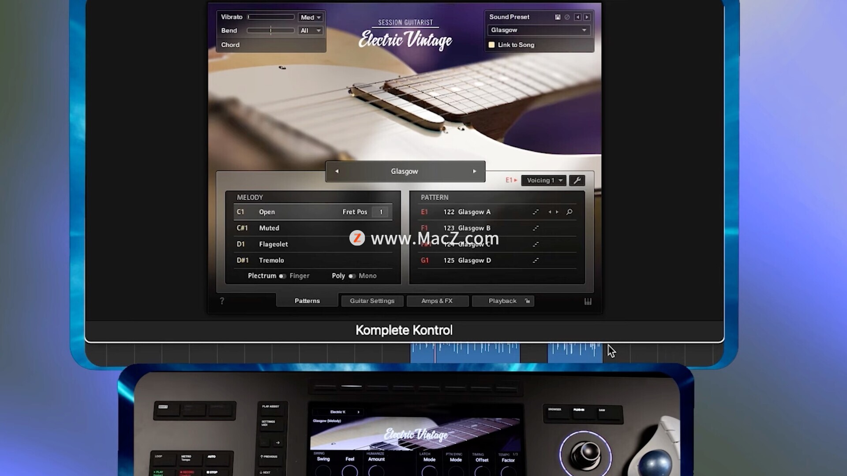
Task: Click the steps icon for Glasgow C row
Action: point(536,244)
